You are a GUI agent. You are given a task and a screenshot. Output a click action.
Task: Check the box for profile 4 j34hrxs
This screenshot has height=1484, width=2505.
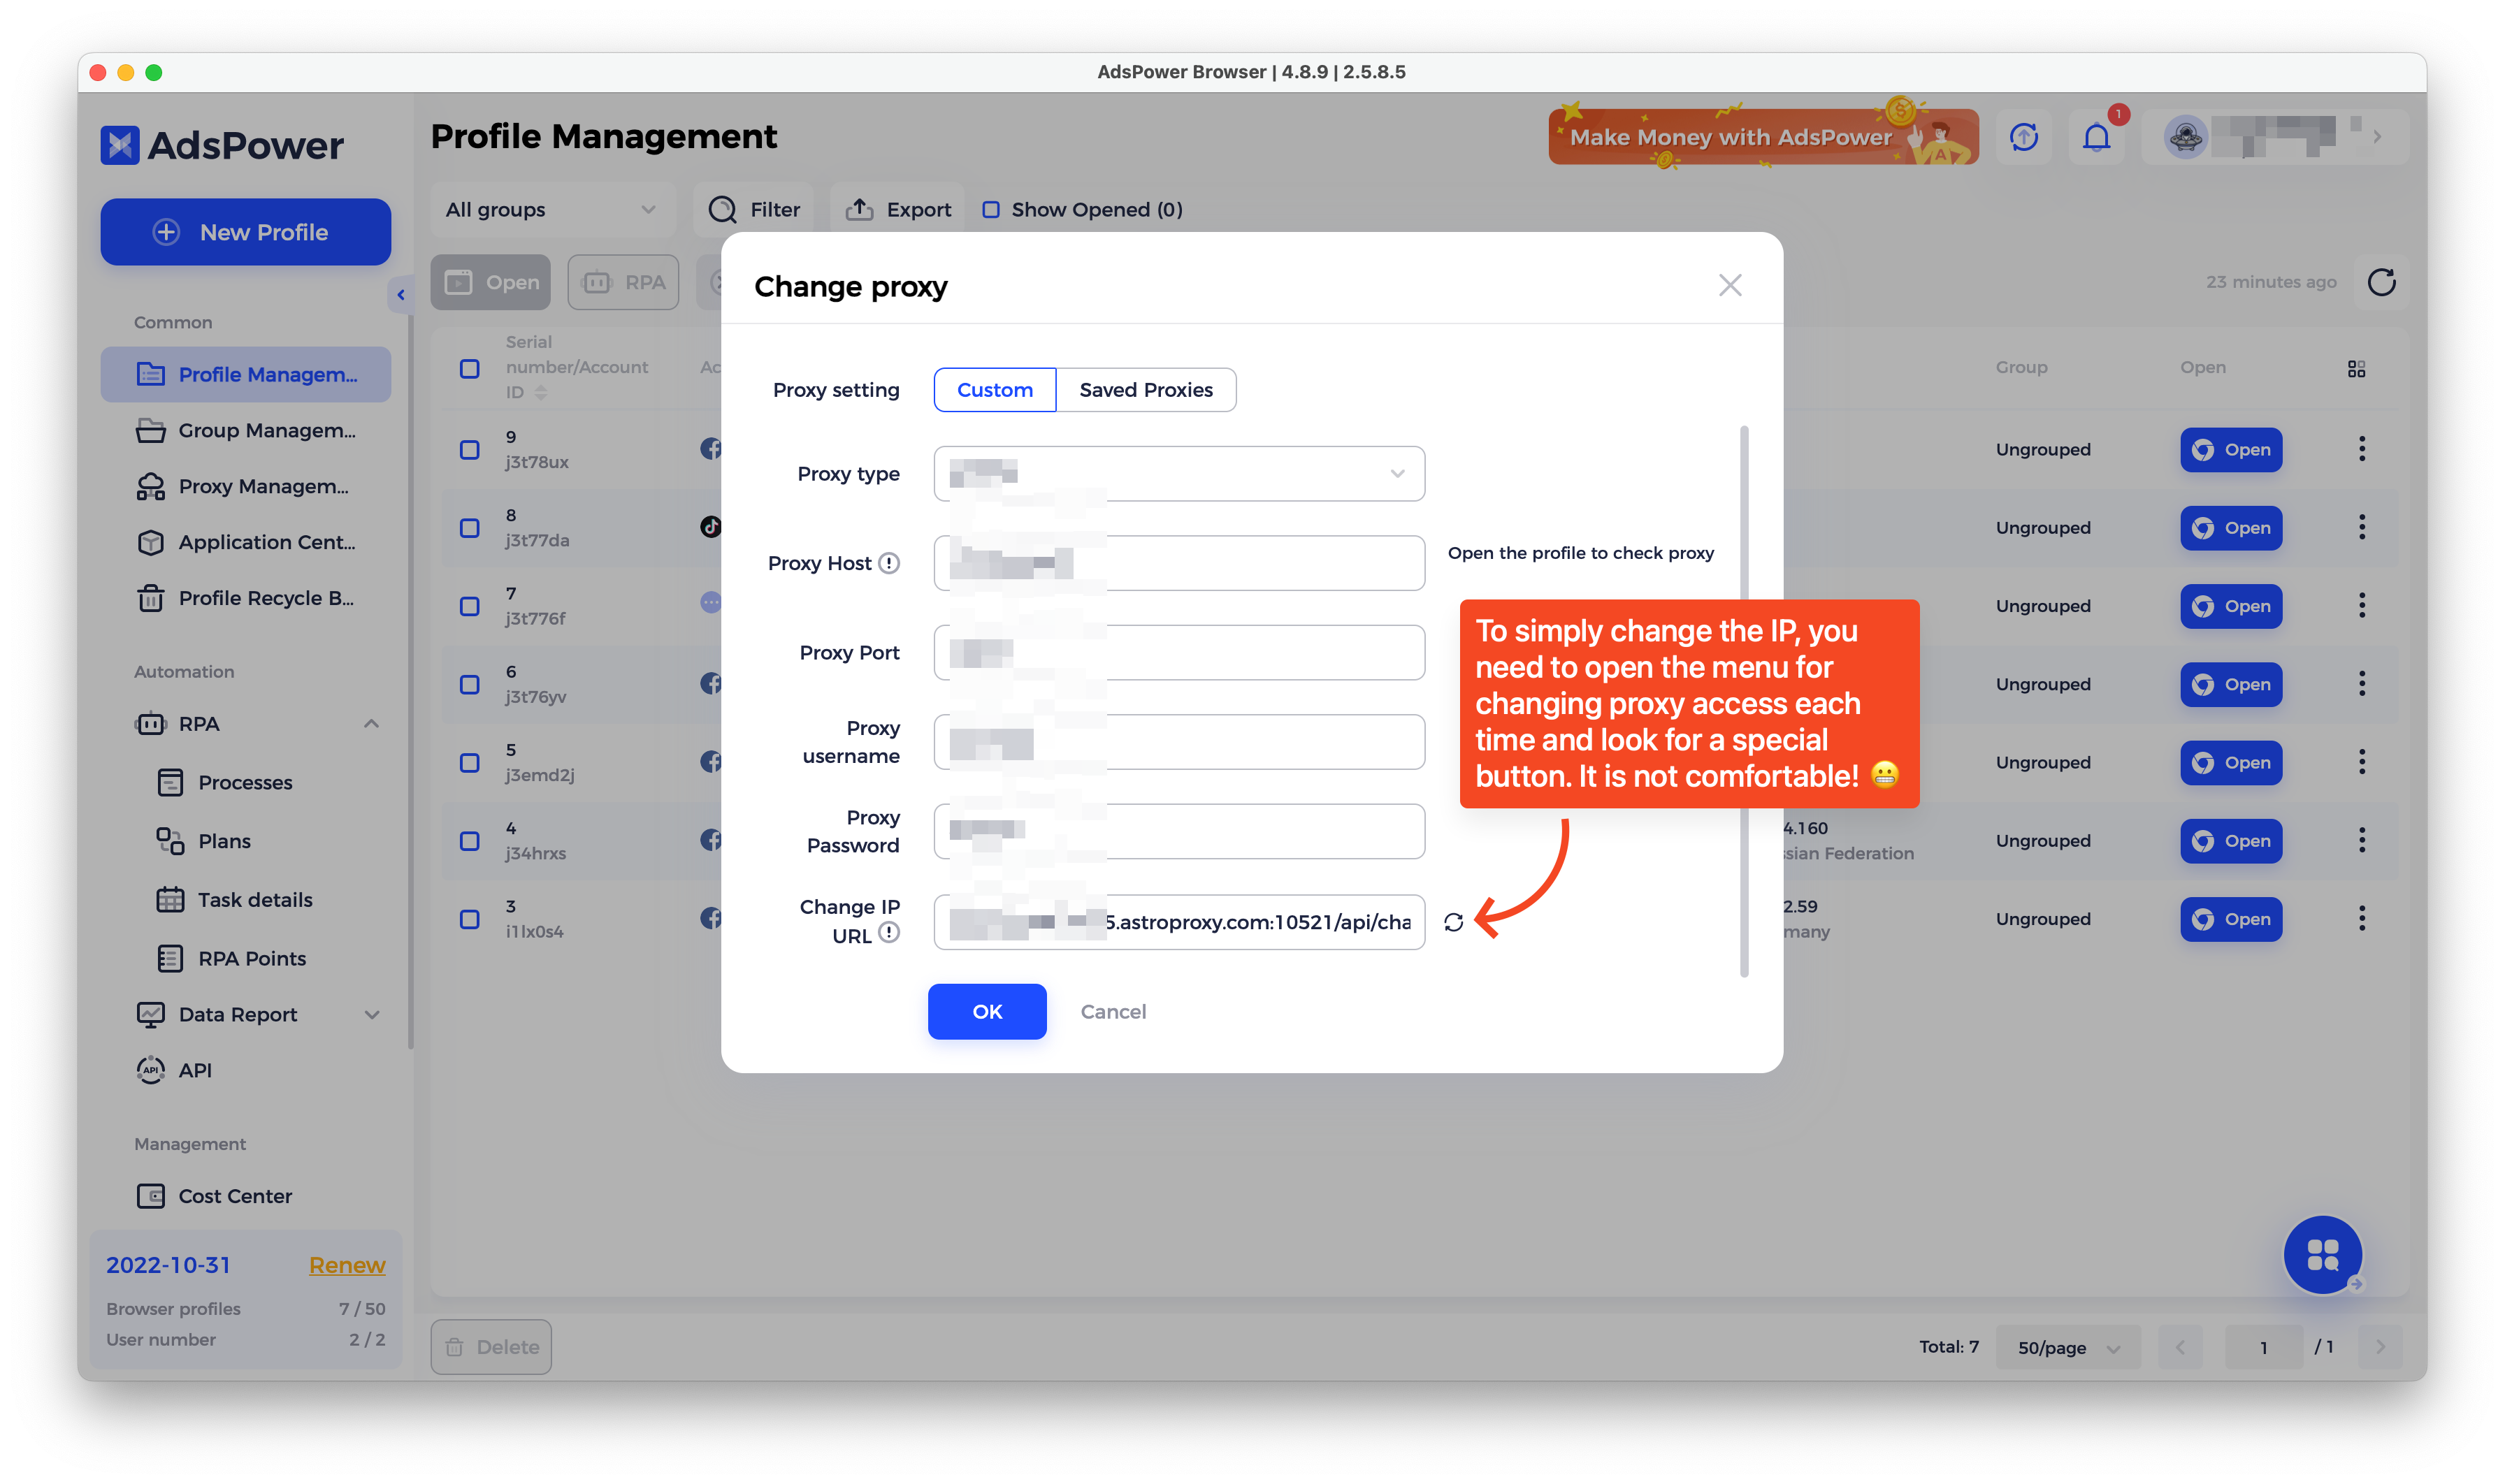pyautogui.click(x=469, y=841)
